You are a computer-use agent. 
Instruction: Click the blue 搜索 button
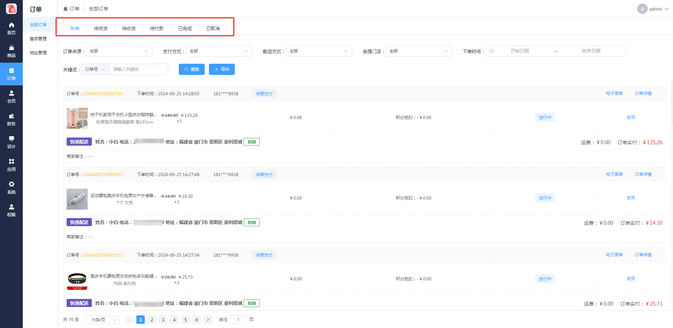[x=192, y=69]
